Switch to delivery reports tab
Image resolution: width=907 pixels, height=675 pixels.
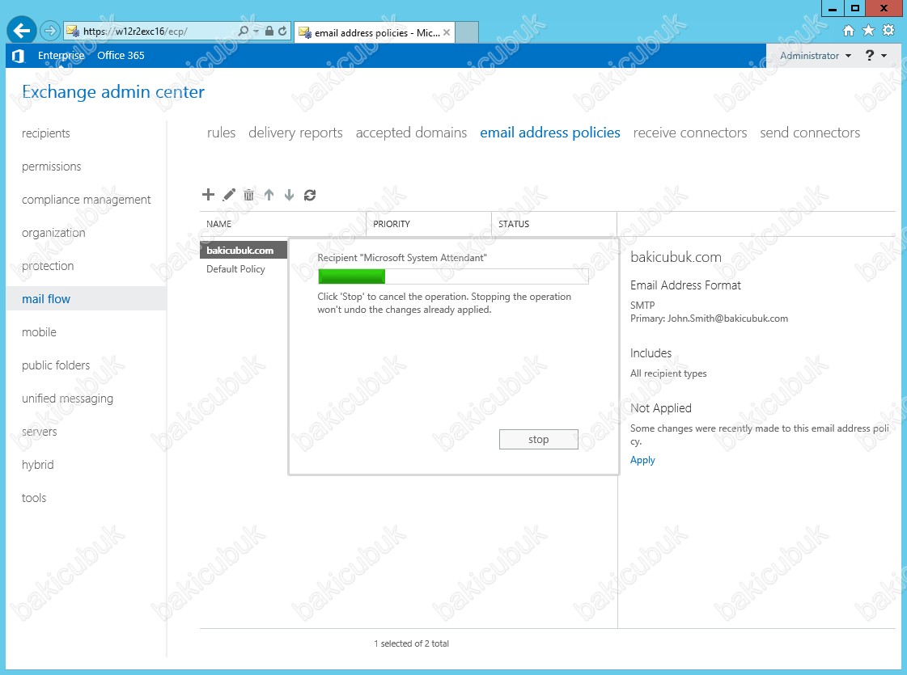point(295,133)
